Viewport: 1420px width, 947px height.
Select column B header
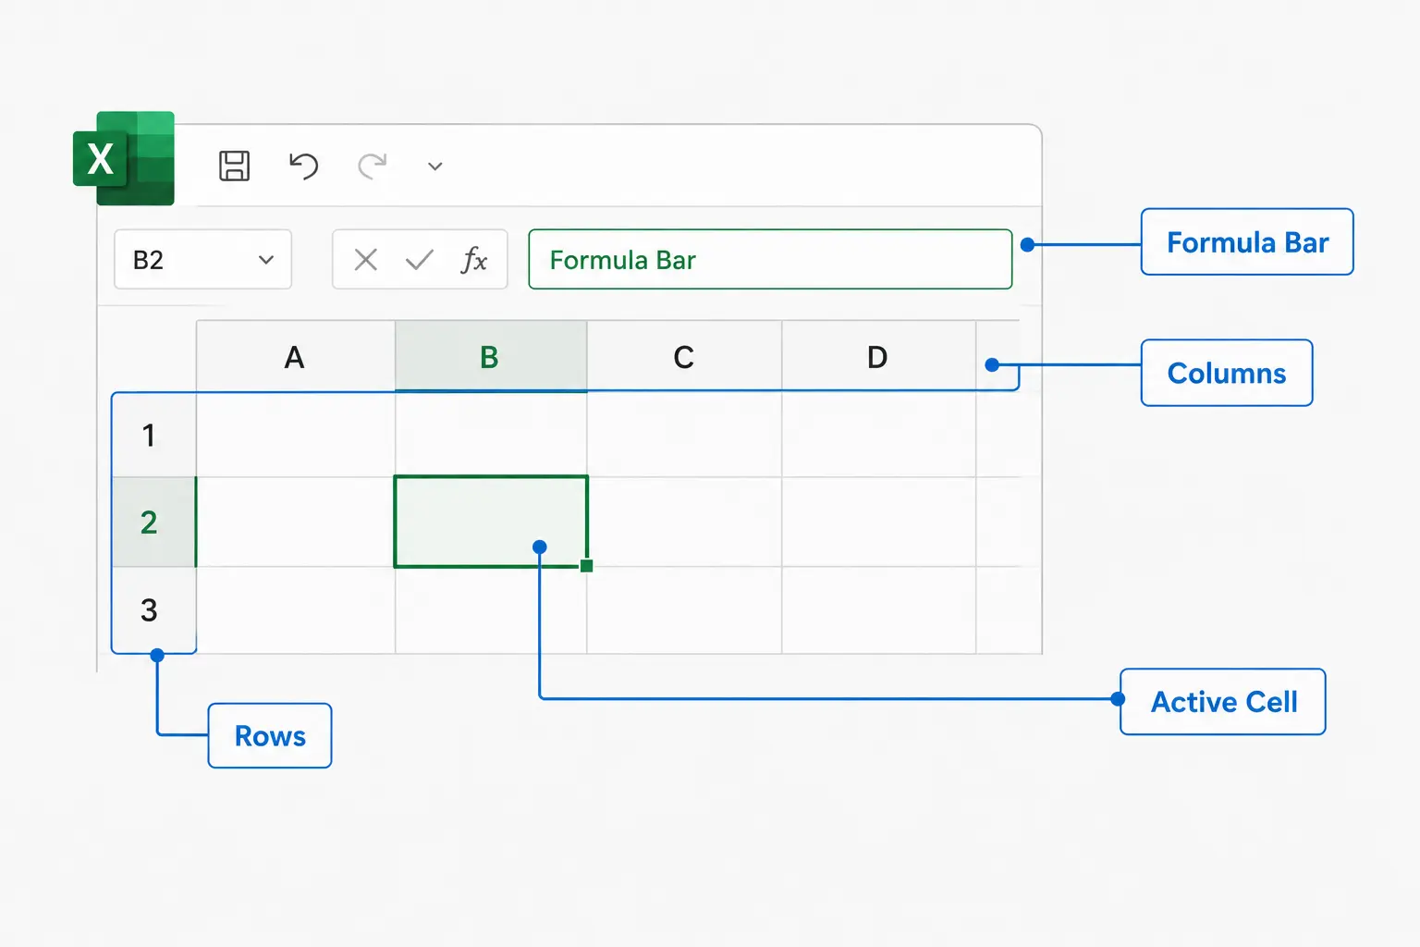point(491,356)
